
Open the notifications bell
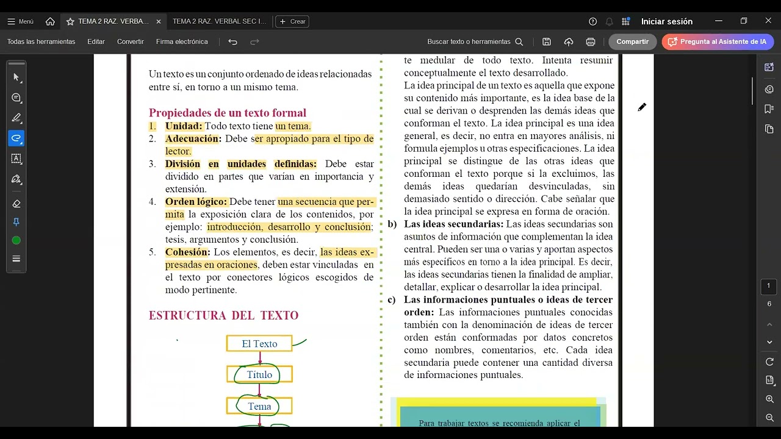click(x=609, y=21)
